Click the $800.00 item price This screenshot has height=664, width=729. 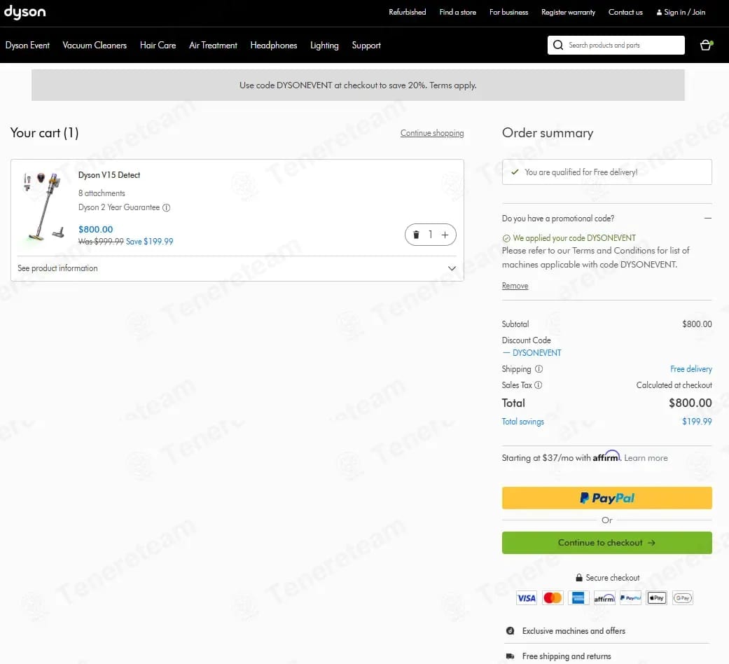(96, 229)
